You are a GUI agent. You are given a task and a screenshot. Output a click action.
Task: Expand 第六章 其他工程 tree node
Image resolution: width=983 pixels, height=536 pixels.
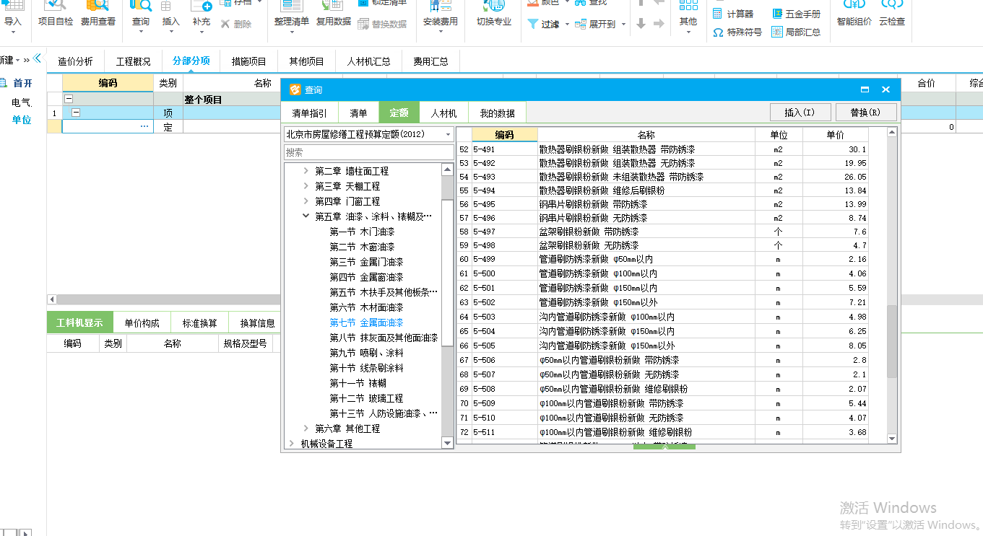coord(306,429)
